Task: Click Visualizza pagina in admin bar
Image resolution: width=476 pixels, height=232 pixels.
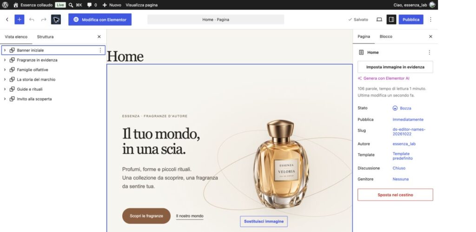Action: click(x=141, y=5)
